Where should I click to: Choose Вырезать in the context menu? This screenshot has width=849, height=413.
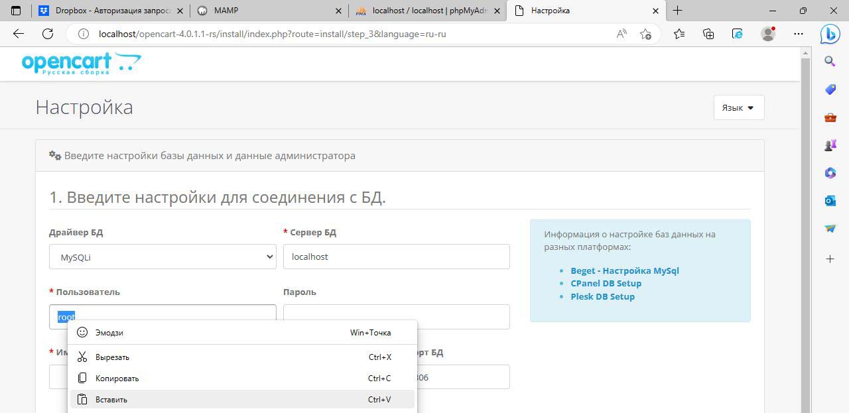112,357
